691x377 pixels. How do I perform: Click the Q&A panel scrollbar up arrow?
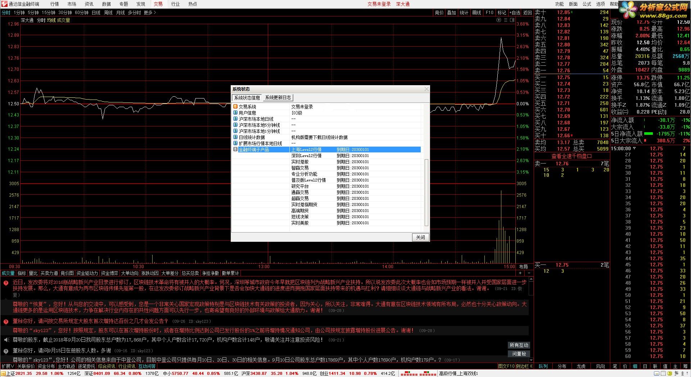click(x=531, y=279)
